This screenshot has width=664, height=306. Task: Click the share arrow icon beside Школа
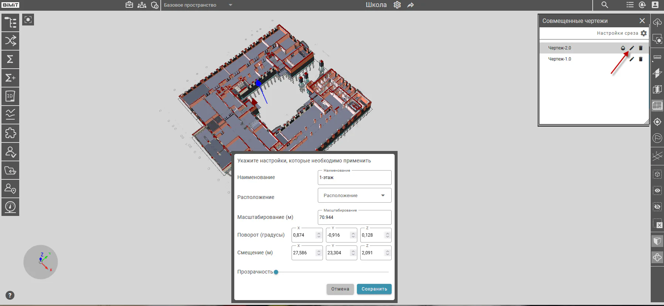(411, 5)
